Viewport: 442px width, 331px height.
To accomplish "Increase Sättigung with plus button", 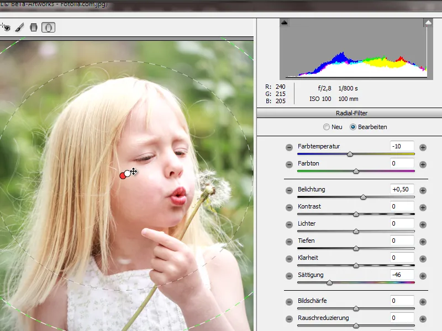I will (x=423, y=276).
